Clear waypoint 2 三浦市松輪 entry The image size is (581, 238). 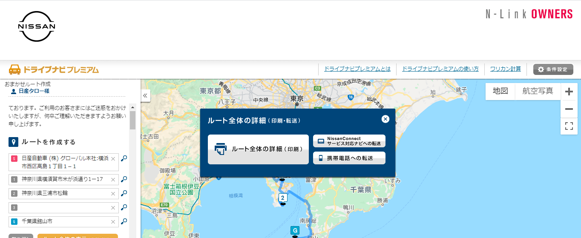[113, 194]
